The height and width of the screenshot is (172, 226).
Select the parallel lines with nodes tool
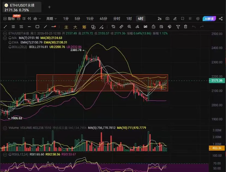pyautogui.click(x=13, y=27)
